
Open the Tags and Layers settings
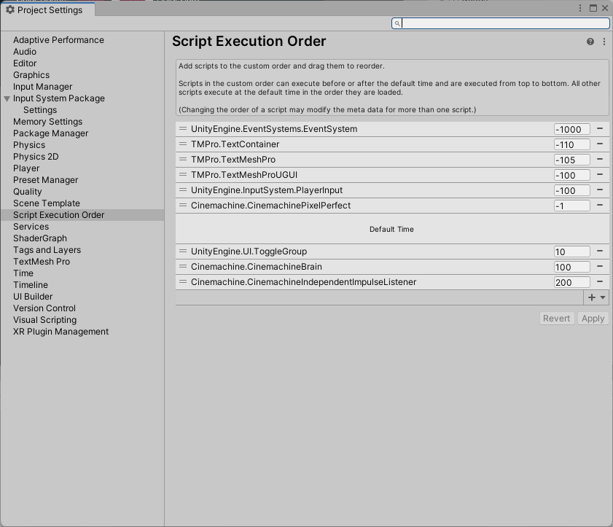tap(47, 250)
